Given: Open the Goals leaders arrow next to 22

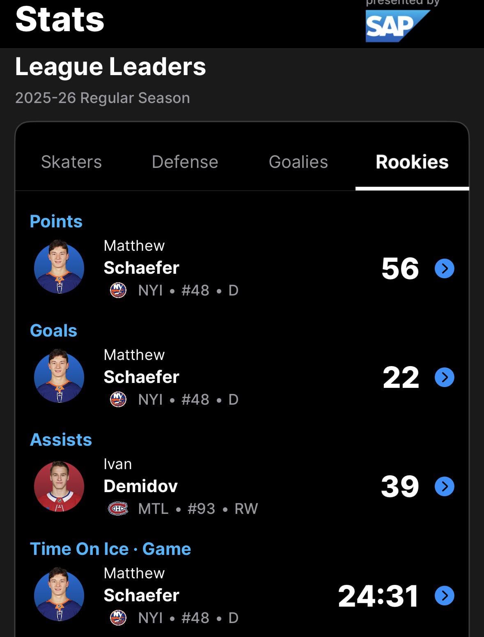Looking at the screenshot, I should (444, 377).
